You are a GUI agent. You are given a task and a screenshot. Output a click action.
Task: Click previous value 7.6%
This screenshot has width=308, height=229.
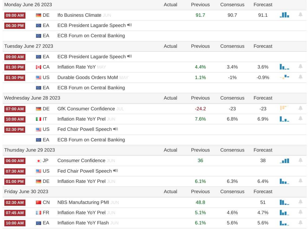200,119
